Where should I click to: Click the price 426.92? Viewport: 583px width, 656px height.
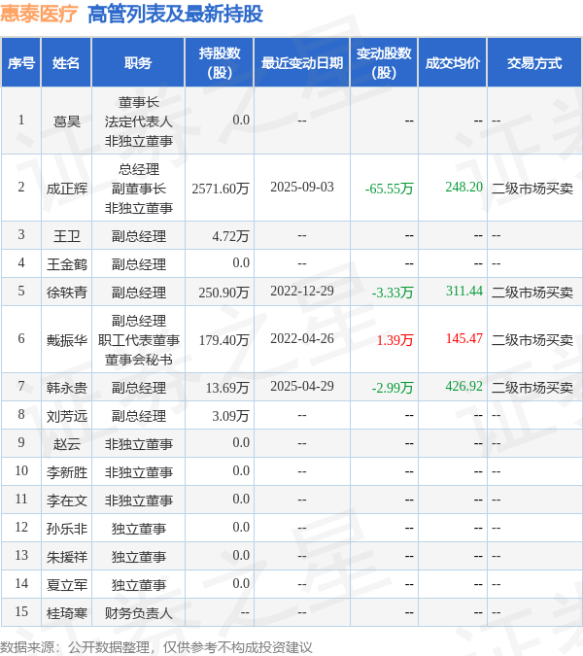click(x=463, y=386)
